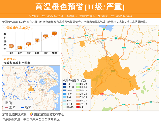Click the 28.4 temperature marker at 3时

coord(11,46)
